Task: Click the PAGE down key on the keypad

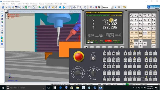Action: [x=132, y=46]
